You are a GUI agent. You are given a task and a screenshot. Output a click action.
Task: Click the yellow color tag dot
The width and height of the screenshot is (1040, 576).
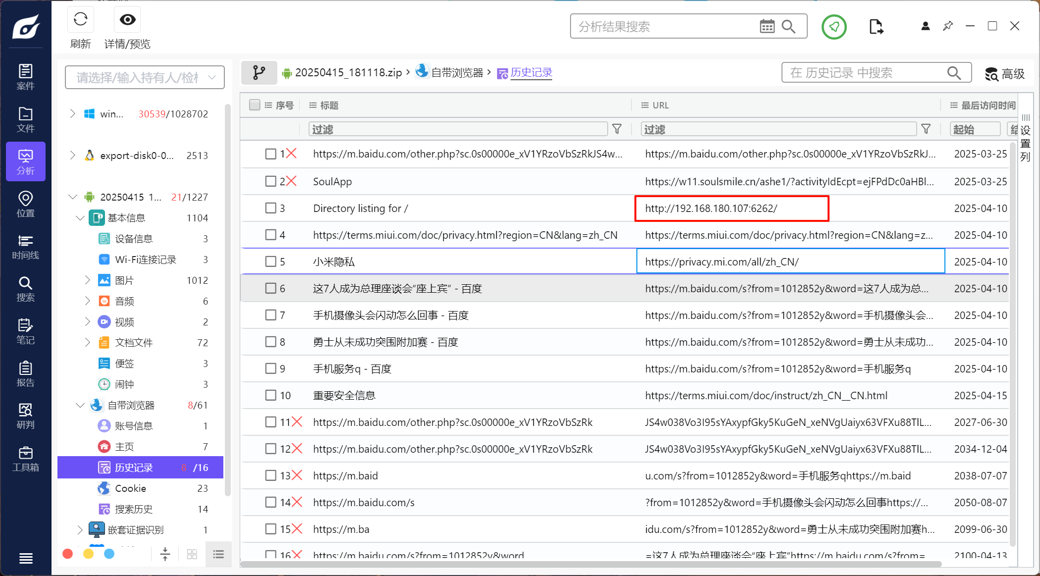point(89,554)
